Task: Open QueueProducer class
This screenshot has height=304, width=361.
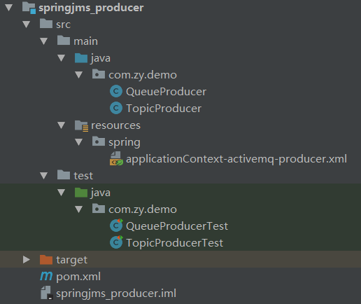Action: (166, 92)
